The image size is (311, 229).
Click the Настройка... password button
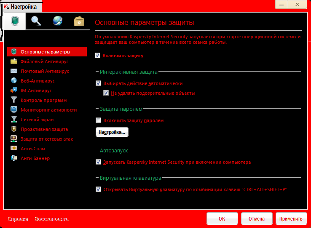(x=112, y=132)
